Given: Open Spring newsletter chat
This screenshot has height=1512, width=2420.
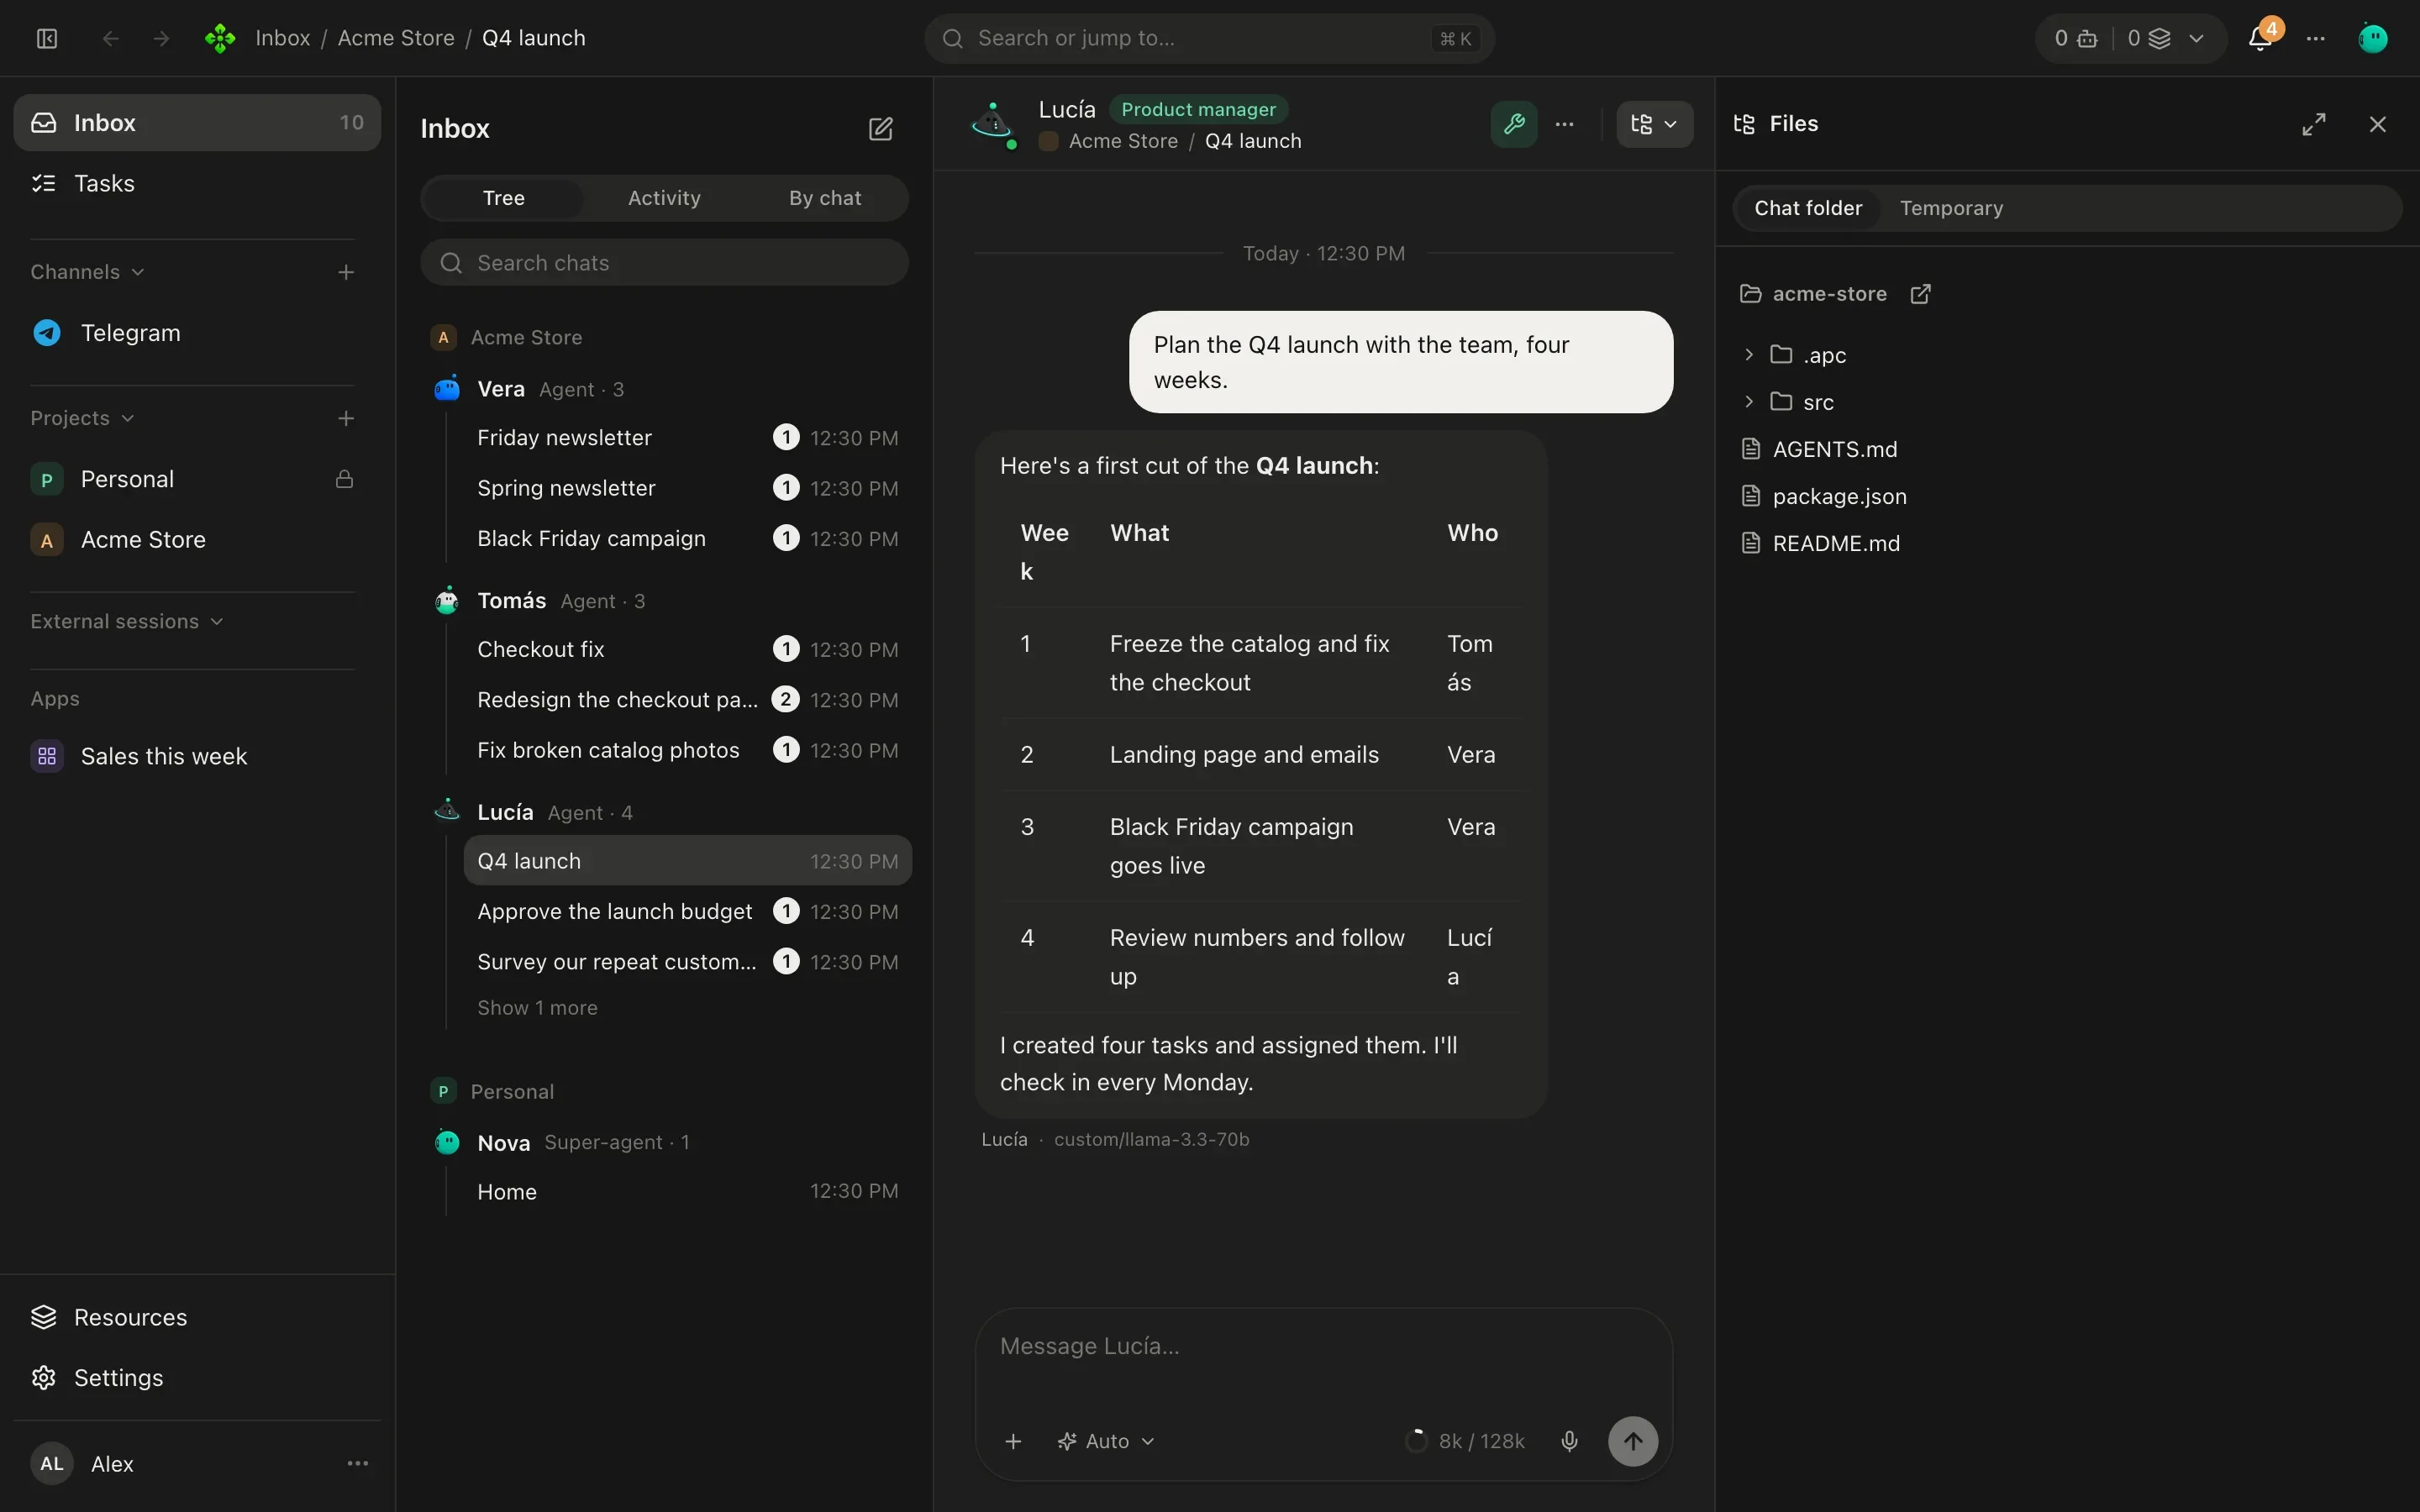Looking at the screenshot, I should (687, 488).
